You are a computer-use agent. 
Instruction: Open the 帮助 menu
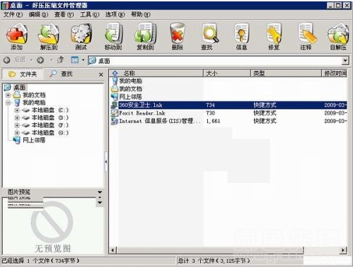141,15
